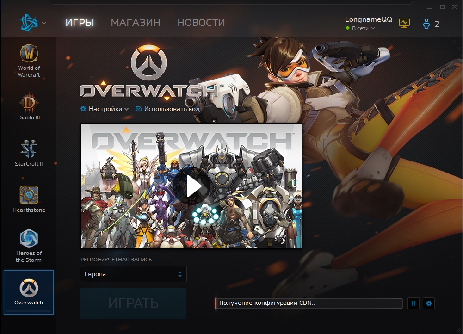Image resolution: width=463 pixels, height=334 pixels.
Task: Expand the arrow beside Battle.net logo
Action: click(x=44, y=23)
